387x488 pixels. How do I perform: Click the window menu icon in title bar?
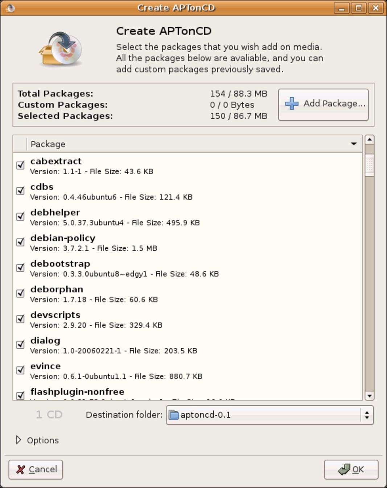click(x=11, y=8)
